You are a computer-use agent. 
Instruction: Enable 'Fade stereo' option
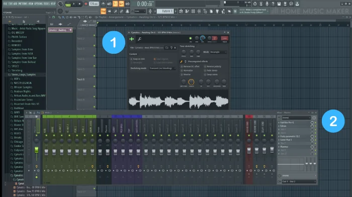point(211,70)
